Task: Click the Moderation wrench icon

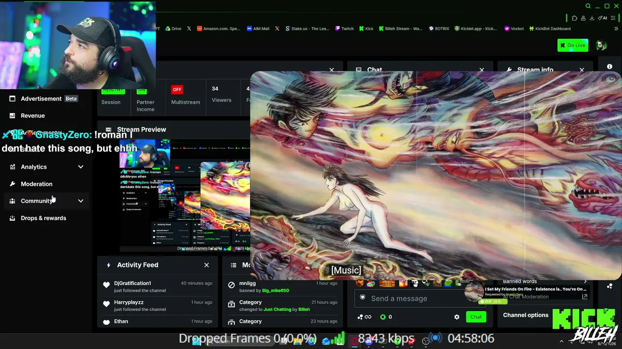Action: [x=12, y=184]
